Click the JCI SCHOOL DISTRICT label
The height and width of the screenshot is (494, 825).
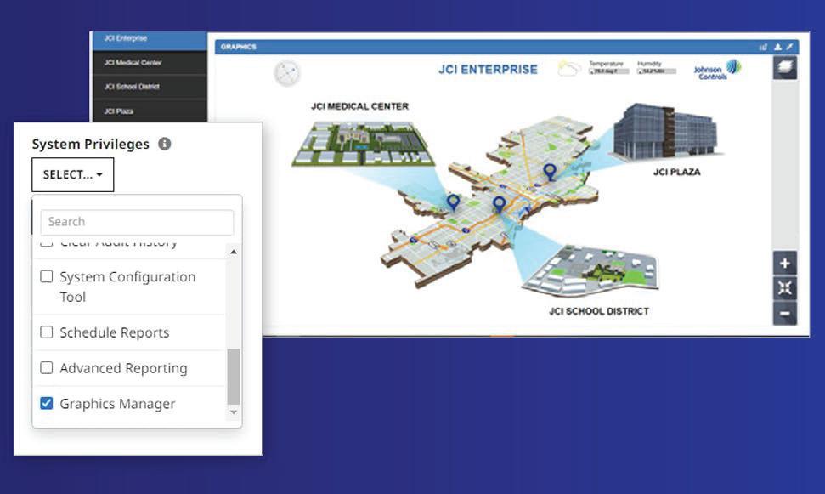(599, 311)
